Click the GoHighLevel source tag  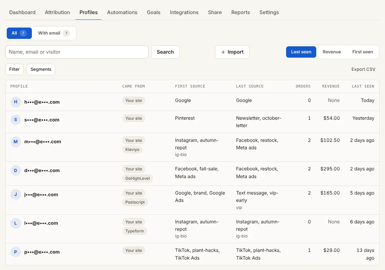point(137,178)
